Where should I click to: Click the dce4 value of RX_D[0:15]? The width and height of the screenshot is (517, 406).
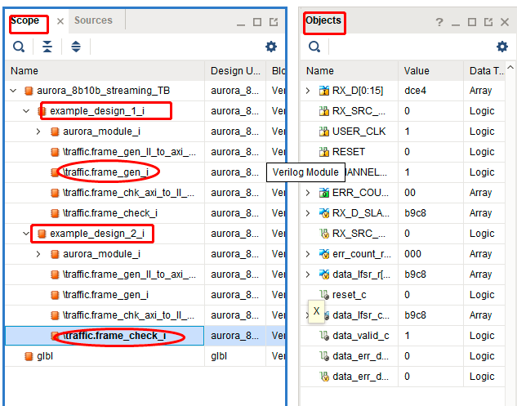click(415, 91)
